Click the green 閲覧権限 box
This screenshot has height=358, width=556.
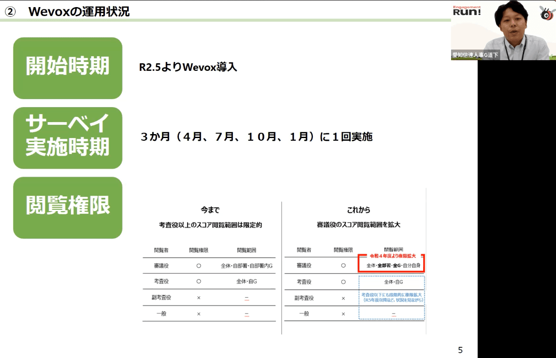coord(68,208)
